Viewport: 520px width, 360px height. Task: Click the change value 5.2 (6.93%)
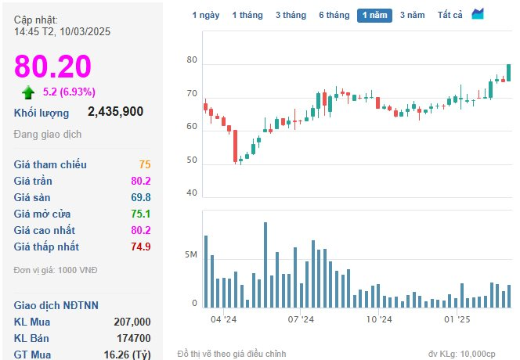pyautogui.click(x=69, y=92)
